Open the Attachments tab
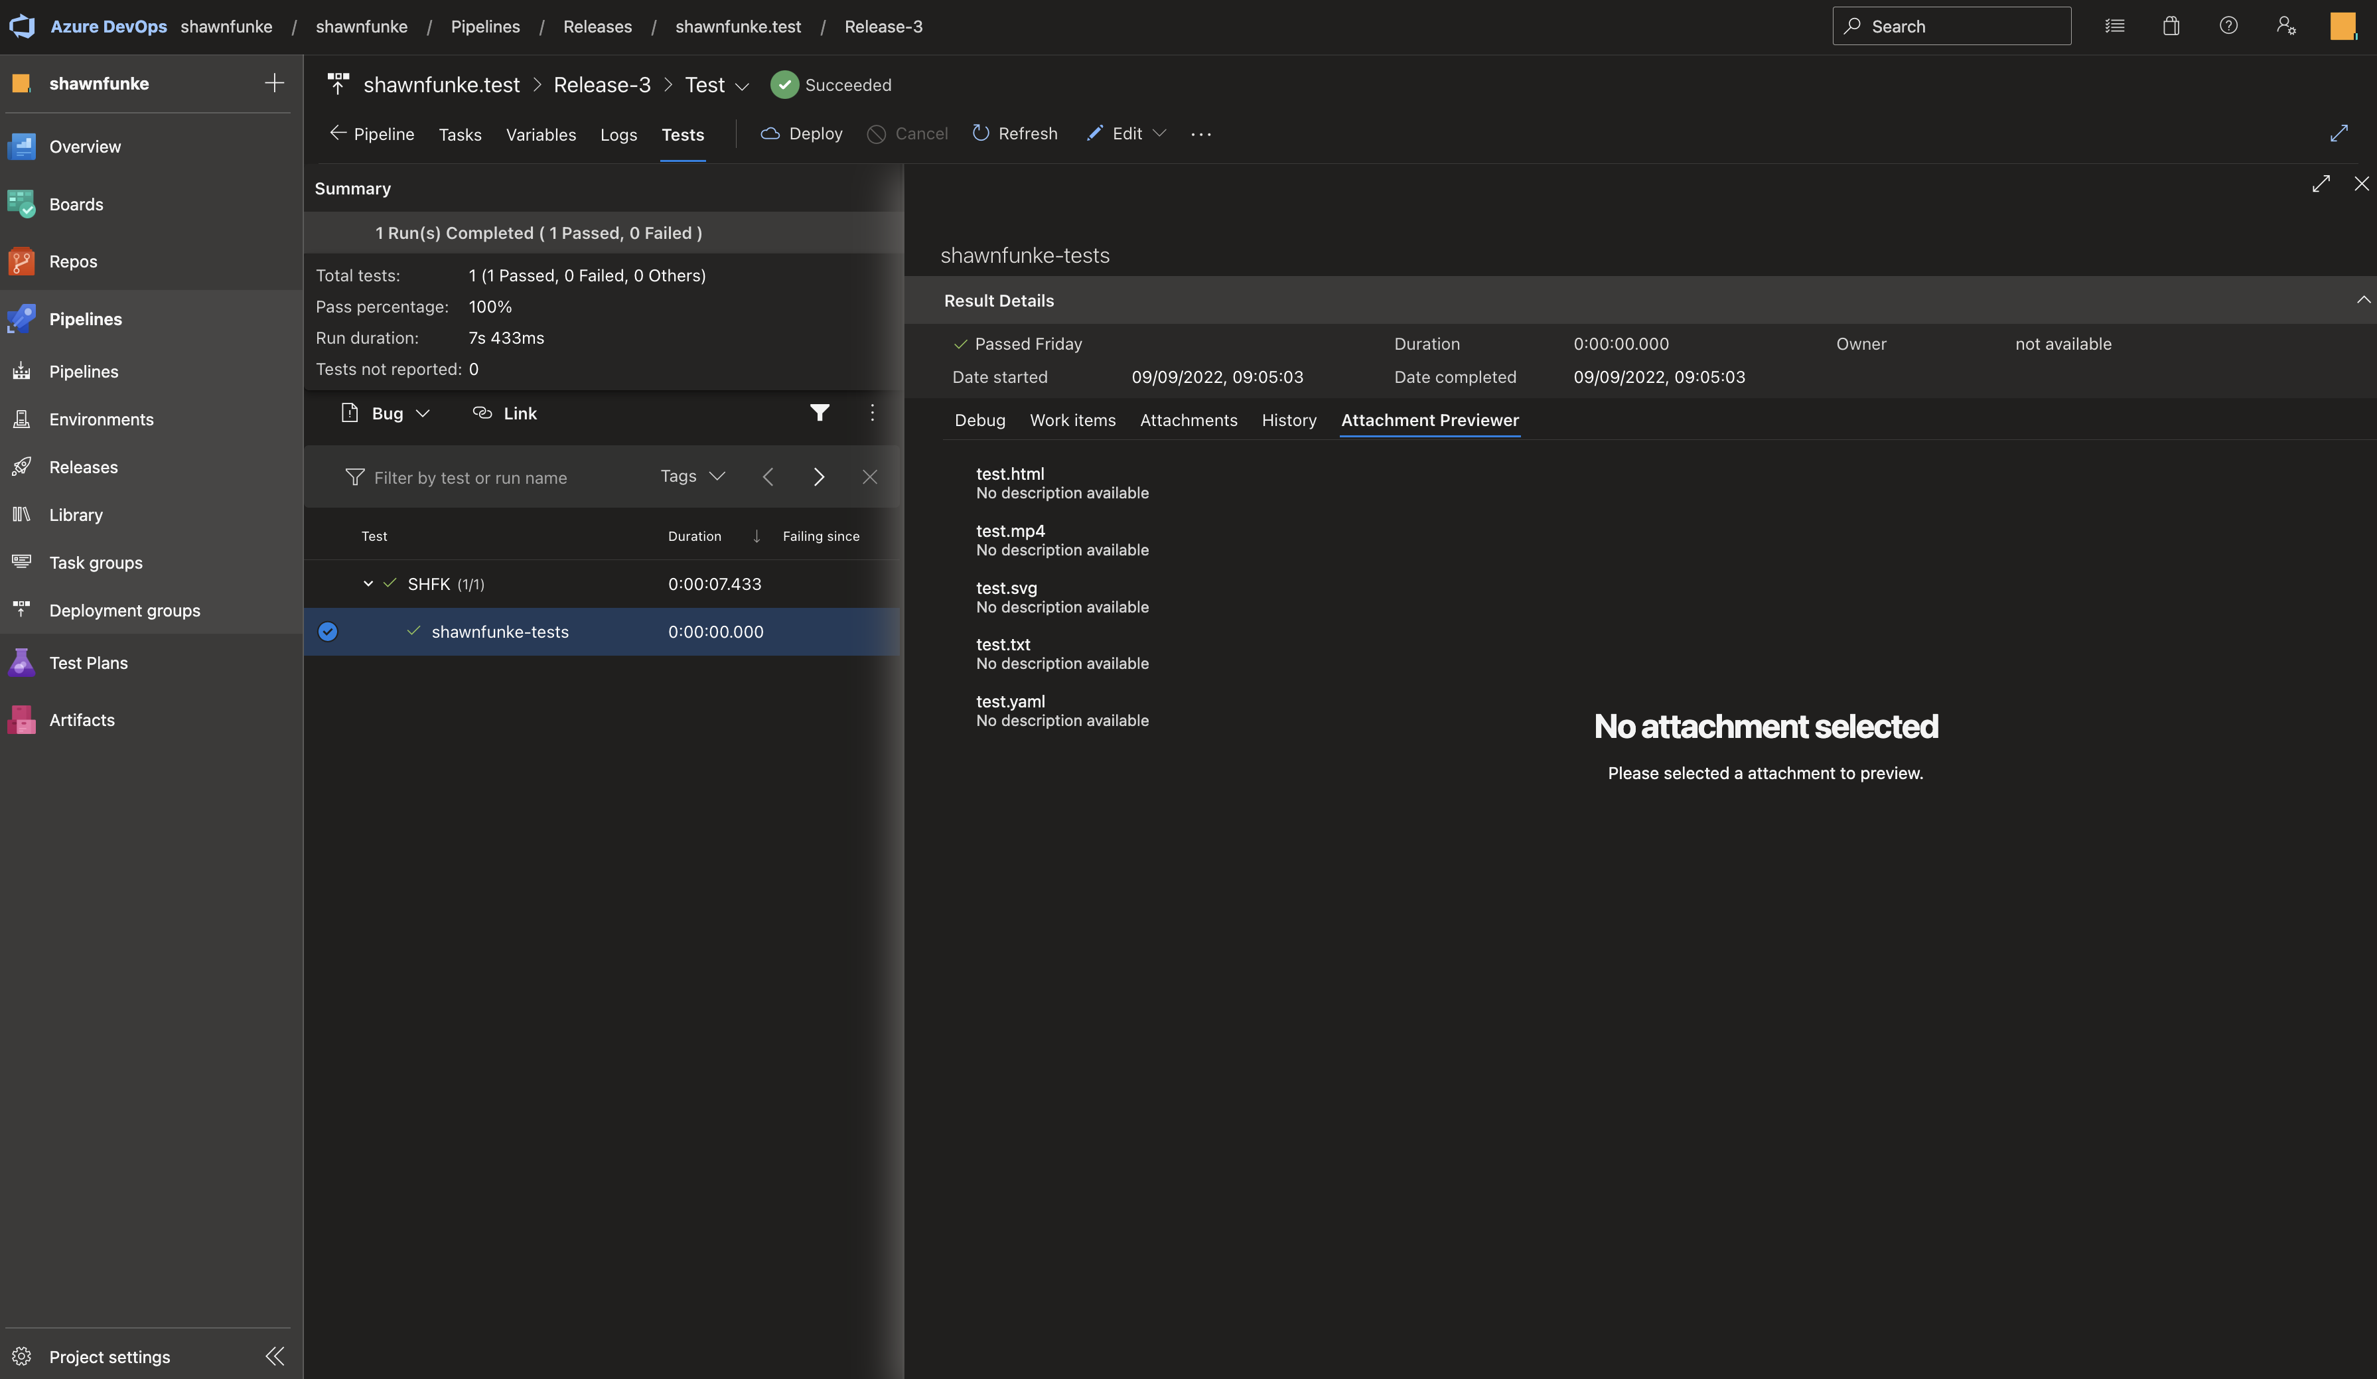 click(1188, 421)
